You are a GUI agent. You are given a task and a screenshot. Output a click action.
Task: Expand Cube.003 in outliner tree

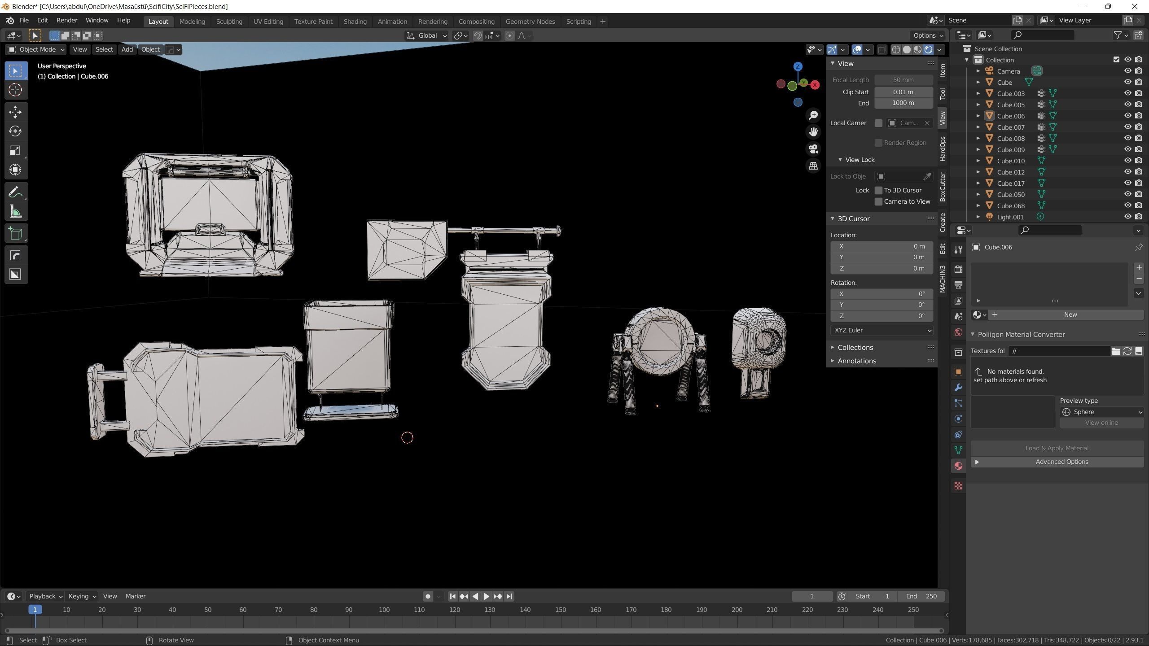click(978, 93)
